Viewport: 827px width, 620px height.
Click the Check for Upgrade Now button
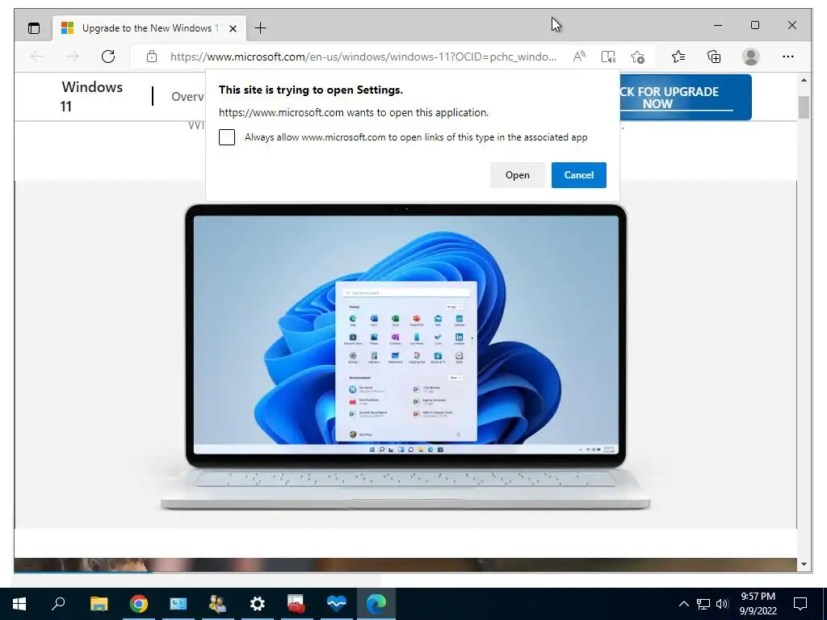click(686, 98)
